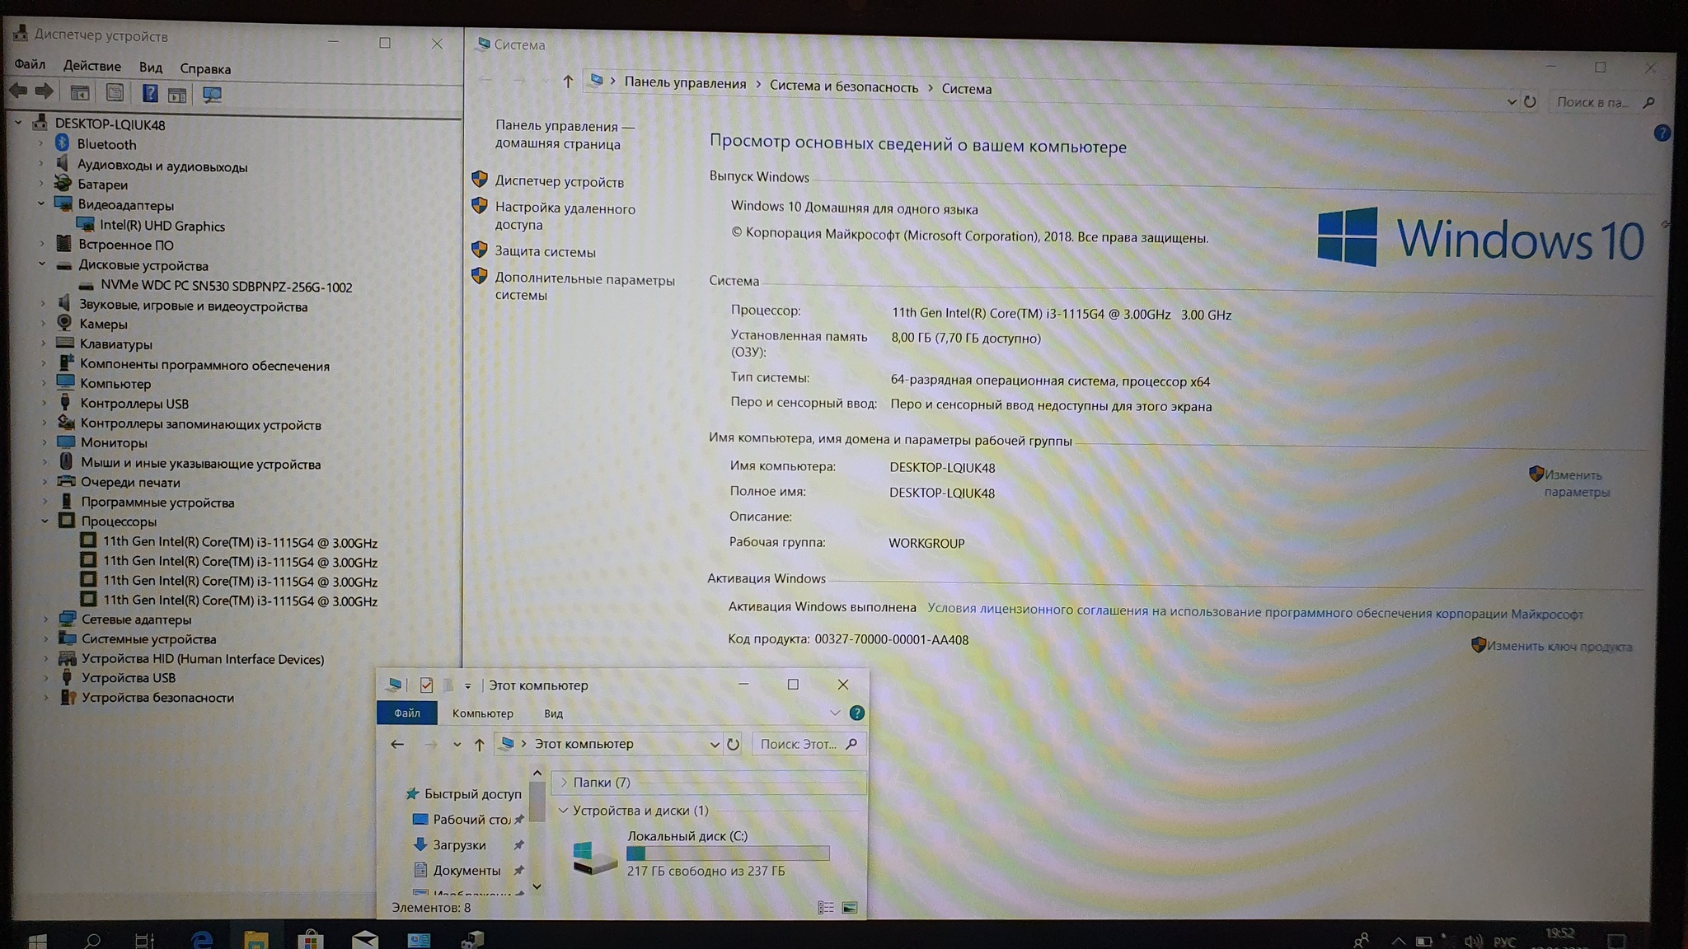Screen dimensions: 1688x949
Task: Toggle checkmark properties icon in Explorer title
Action: point(426,685)
